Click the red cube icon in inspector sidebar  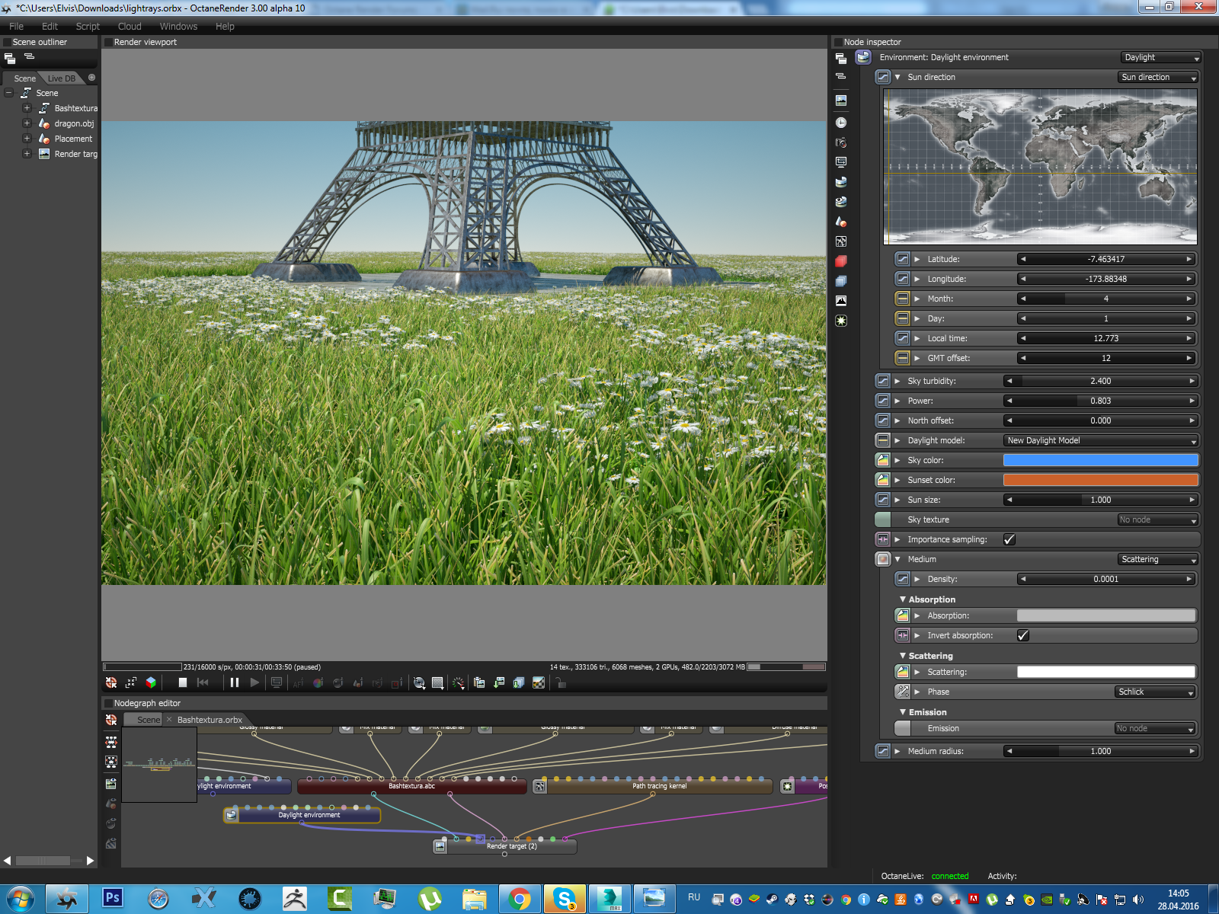pyautogui.click(x=841, y=261)
